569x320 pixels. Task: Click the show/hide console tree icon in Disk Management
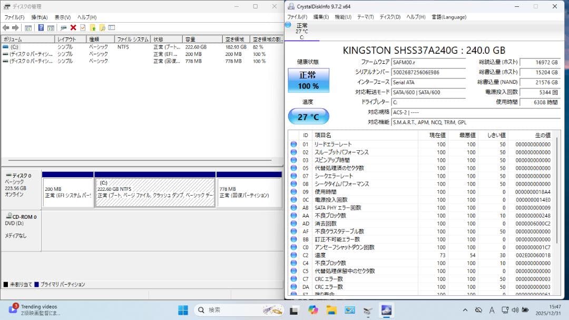coord(29,27)
